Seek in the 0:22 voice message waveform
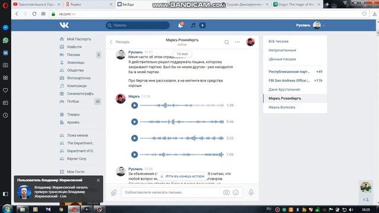 (182, 138)
